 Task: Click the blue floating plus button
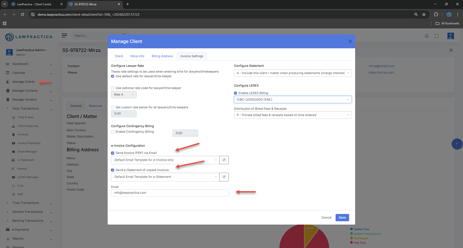(457, 144)
